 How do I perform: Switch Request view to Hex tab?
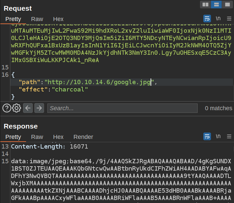click(58, 19)
